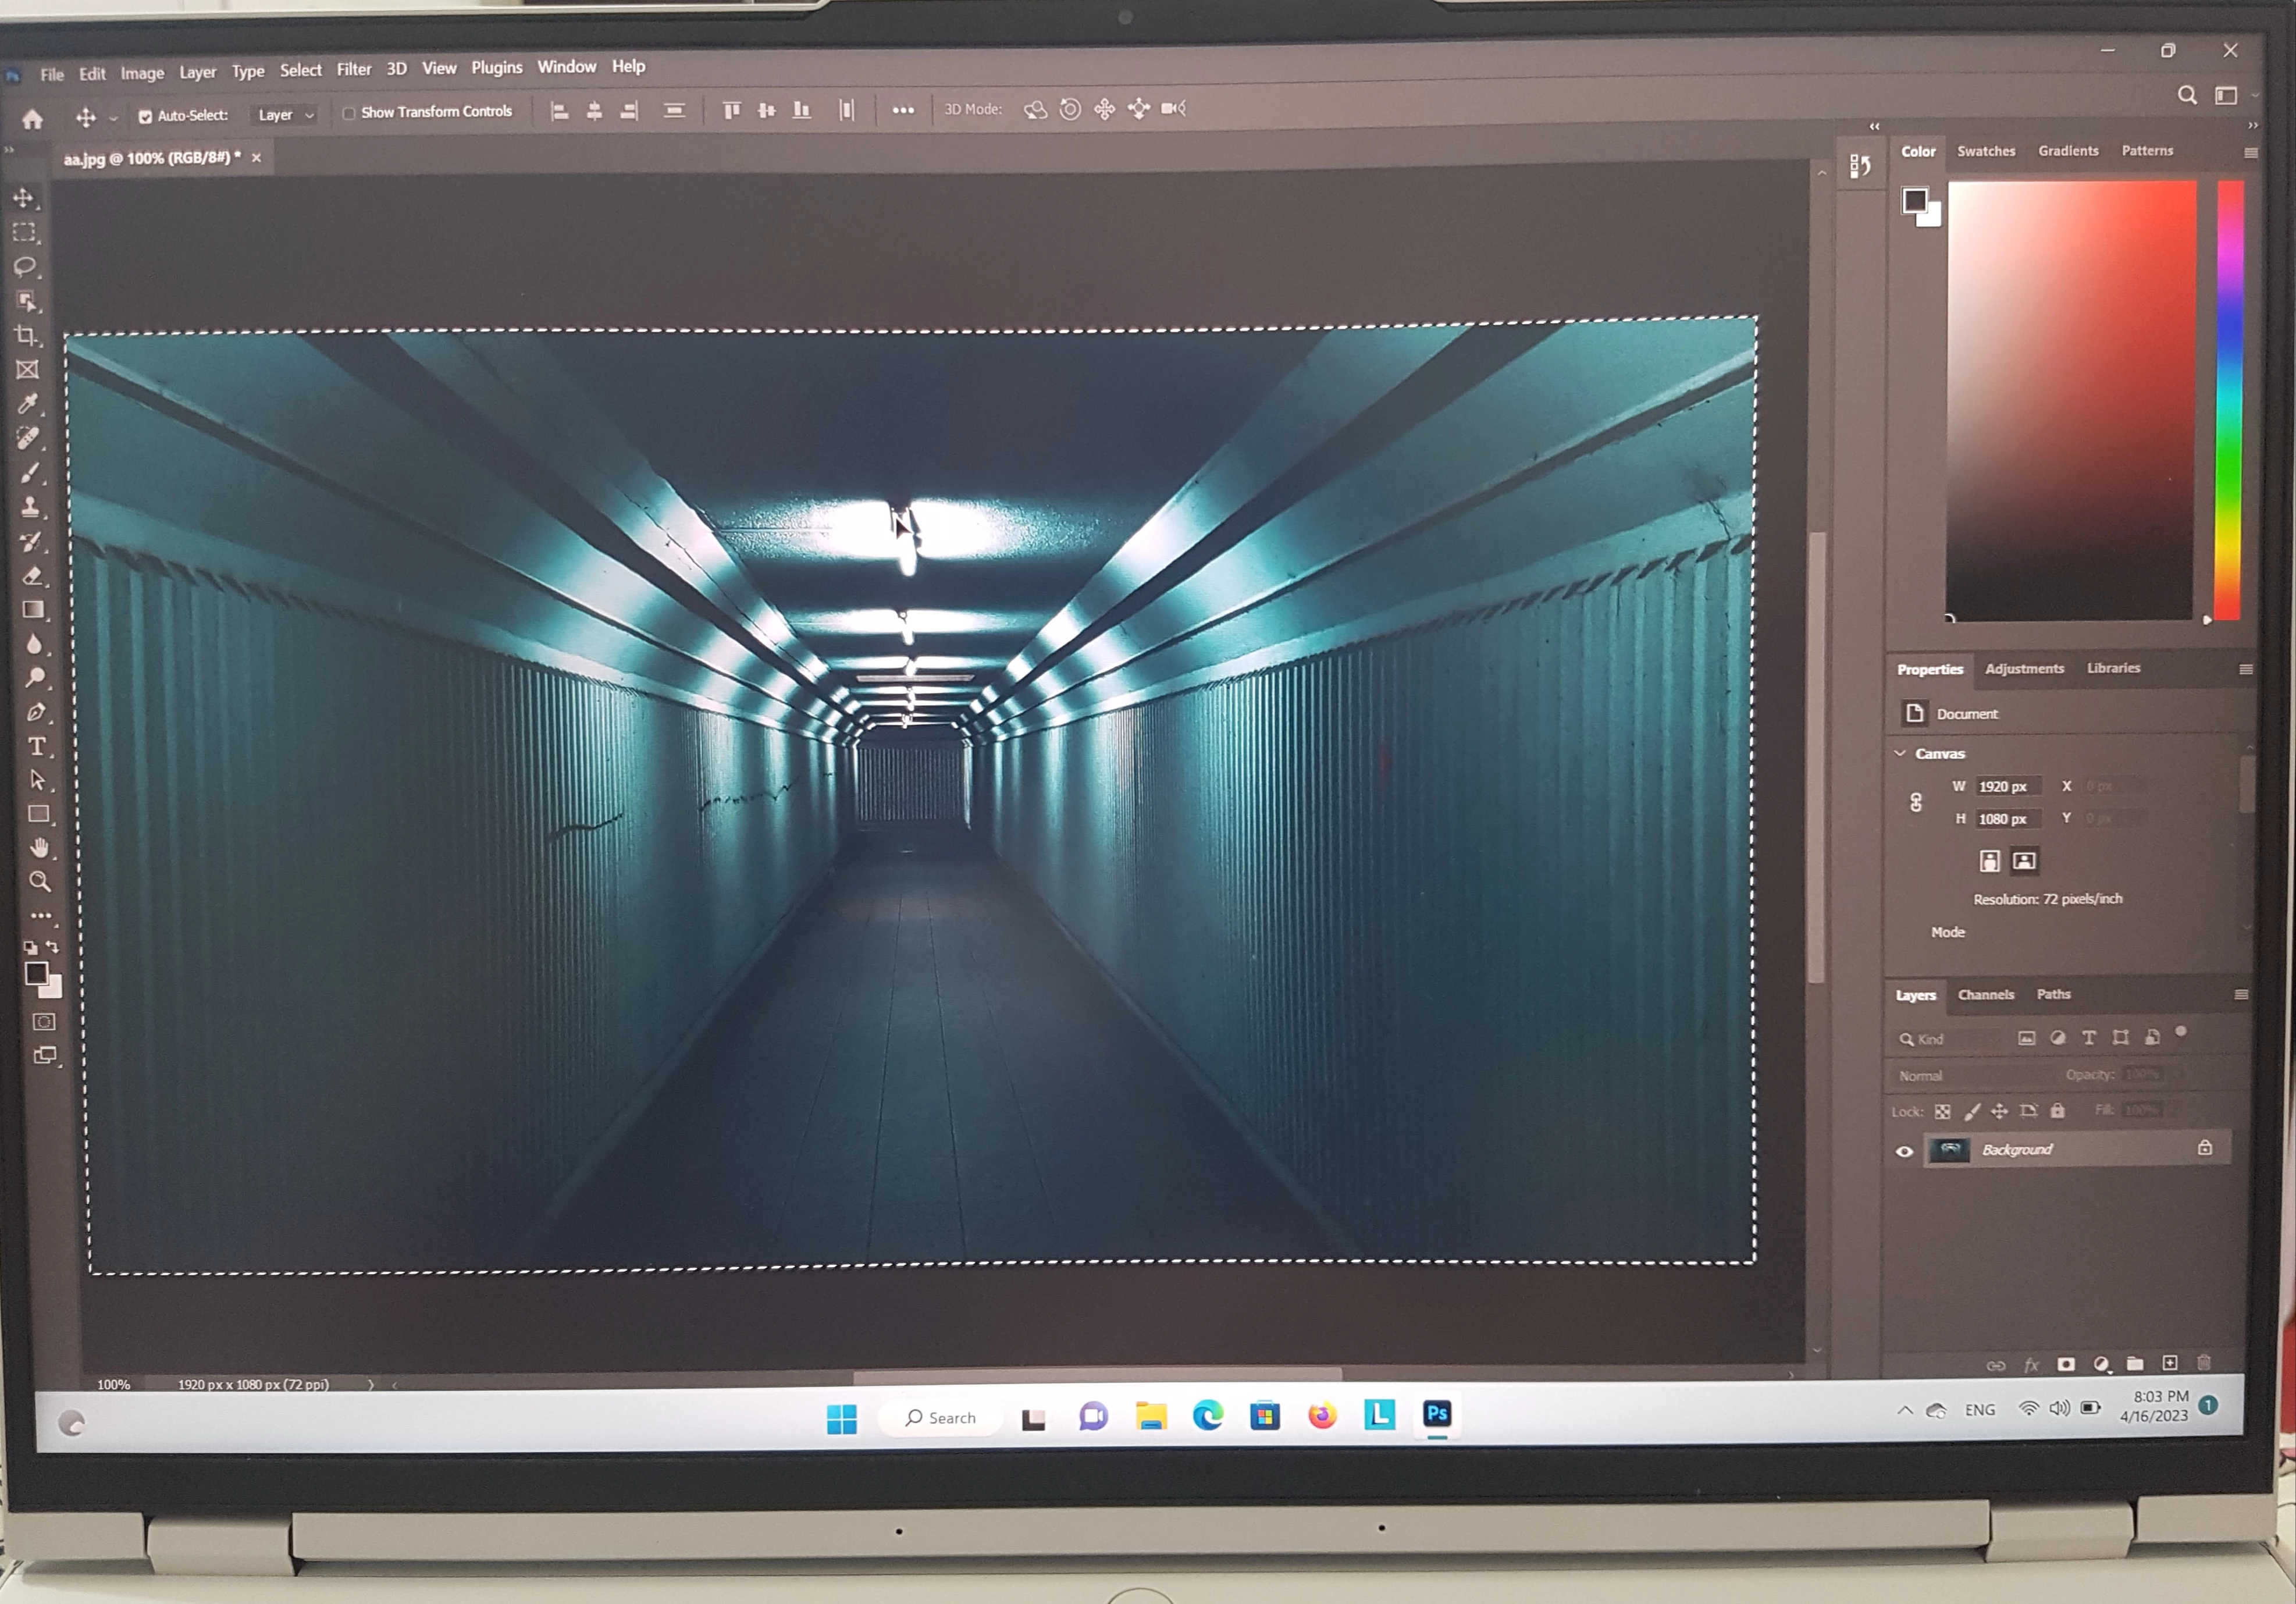This screenshot has width=2296, height=1604.
Task: Click inside the color picker field
Action: click(2070, 400)
